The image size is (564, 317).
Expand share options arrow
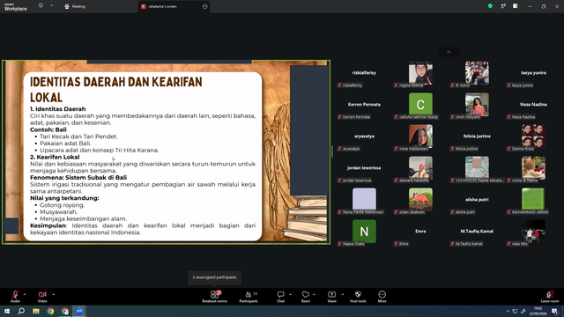pyautogui.click(x=343, y=294)
